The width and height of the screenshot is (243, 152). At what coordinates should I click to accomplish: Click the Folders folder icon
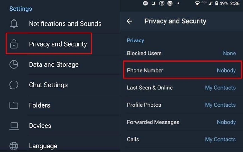tap(14, 105)
